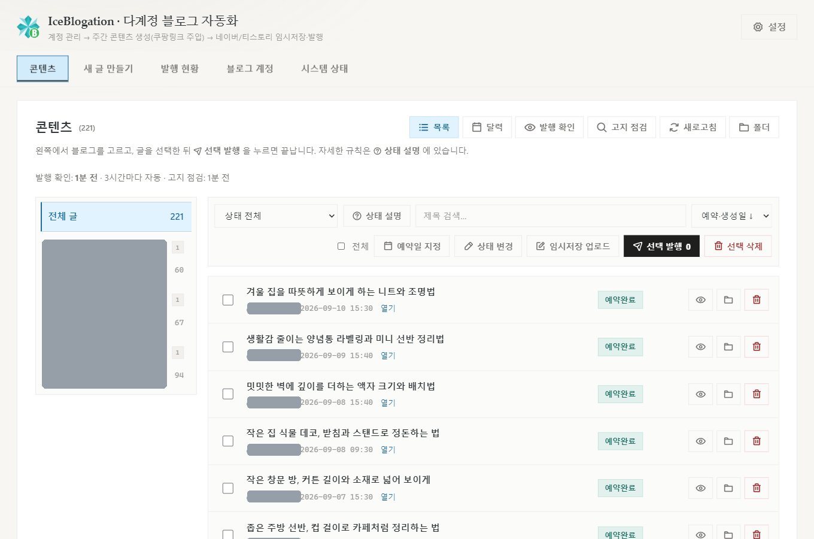814x539 pixels.
Task: Select 전체 글 in blog sidebar
Action: click(x=116, y=216)
